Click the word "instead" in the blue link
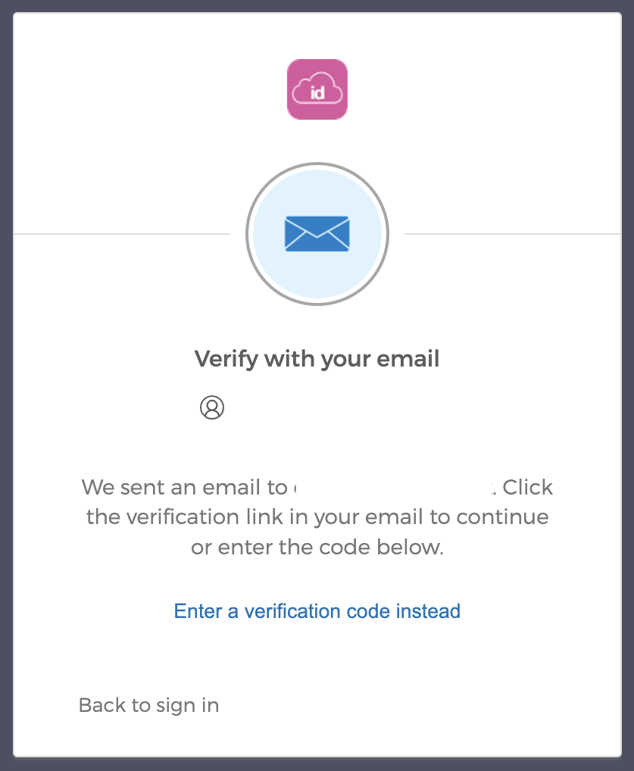This screenshot has width=634, height=771. pyautogui.click(x=429, y=611)
